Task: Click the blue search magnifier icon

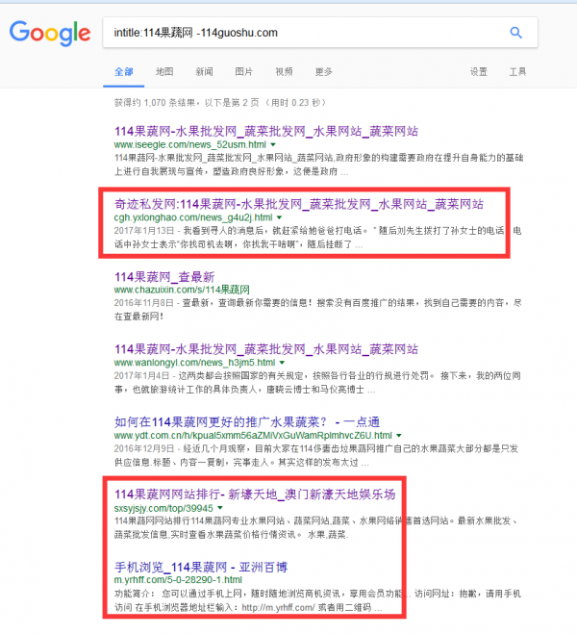Action: click(516, 33)
